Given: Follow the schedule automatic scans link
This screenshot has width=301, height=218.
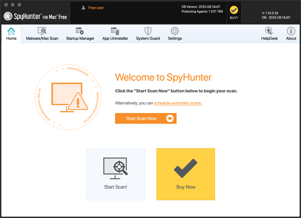Looking at the screenshot, I should (x=178, y=103).
